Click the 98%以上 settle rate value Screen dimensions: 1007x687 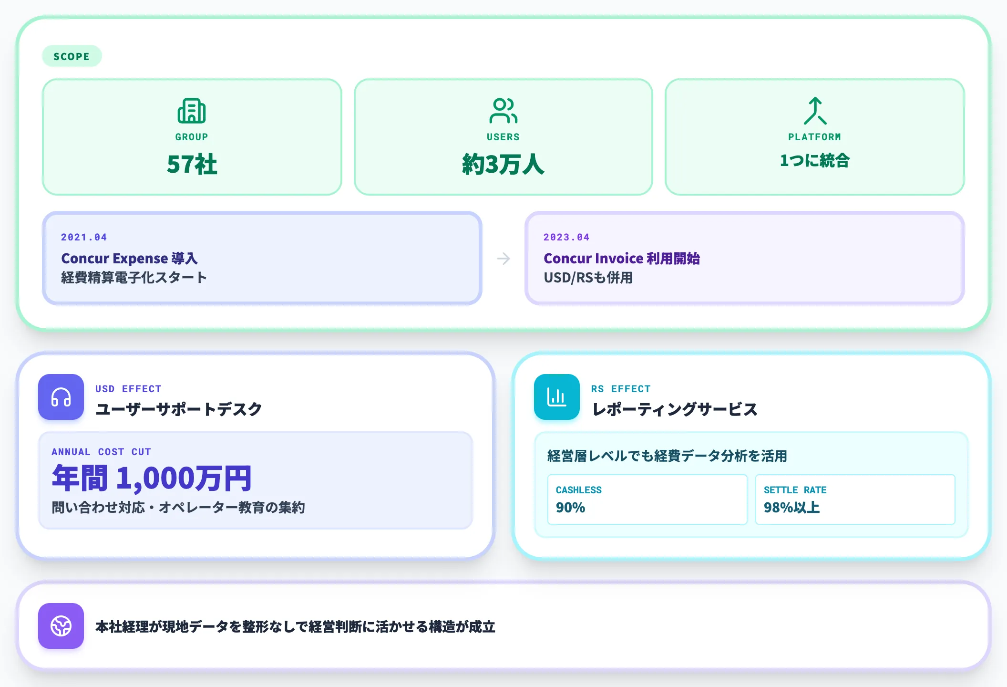click(791, 508)
